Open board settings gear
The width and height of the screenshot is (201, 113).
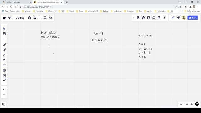pyautogui.click(x=30, y=18)
